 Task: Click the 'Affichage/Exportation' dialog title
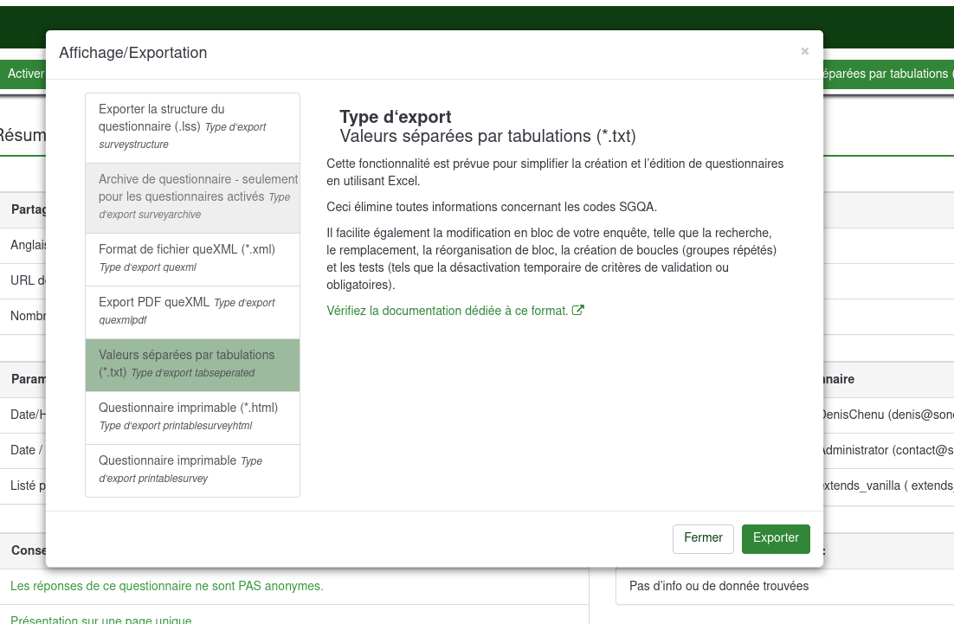click(x=133, y=54)
